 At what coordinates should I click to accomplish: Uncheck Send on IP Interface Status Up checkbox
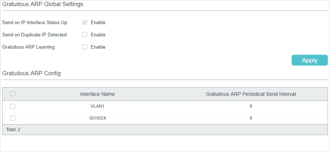click(x=85, y=22)
